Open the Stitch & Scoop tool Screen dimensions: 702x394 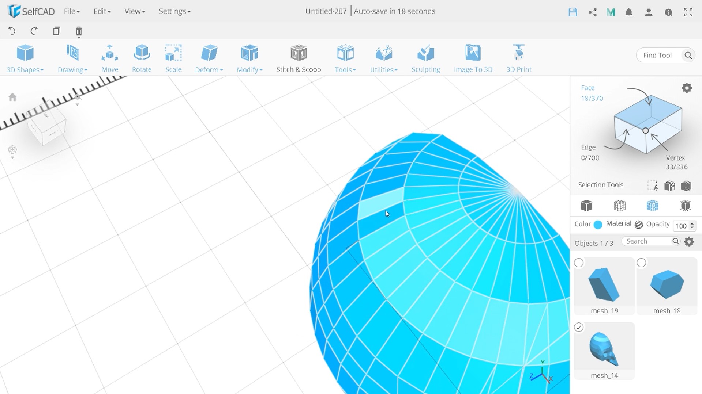point(299,58)
